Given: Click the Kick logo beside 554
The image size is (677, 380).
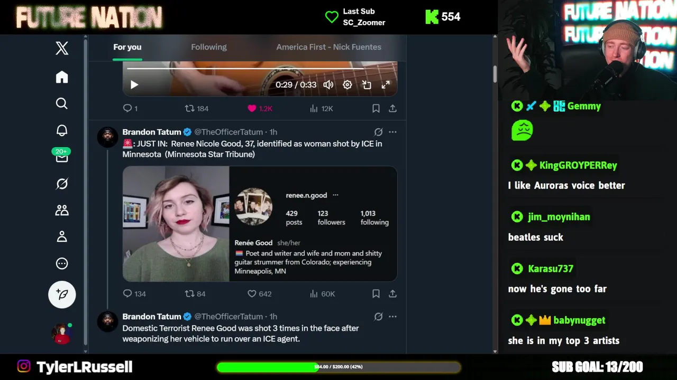Looking at the screenshot, I should click(432, 17).
